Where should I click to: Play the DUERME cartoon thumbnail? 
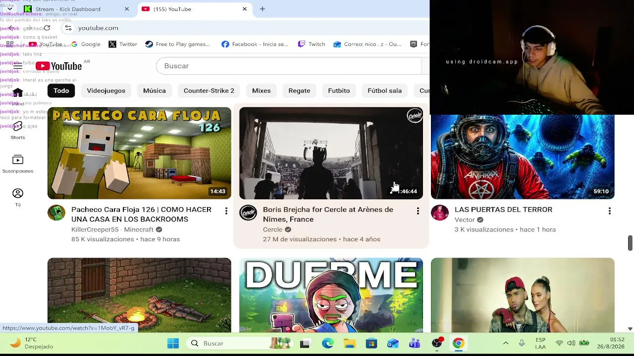[331, 295]
